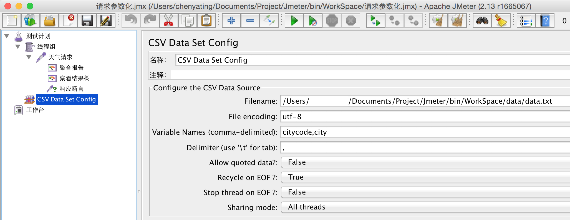
Task: Select 聚合报告 listener
Action: (x=71, y=68)
